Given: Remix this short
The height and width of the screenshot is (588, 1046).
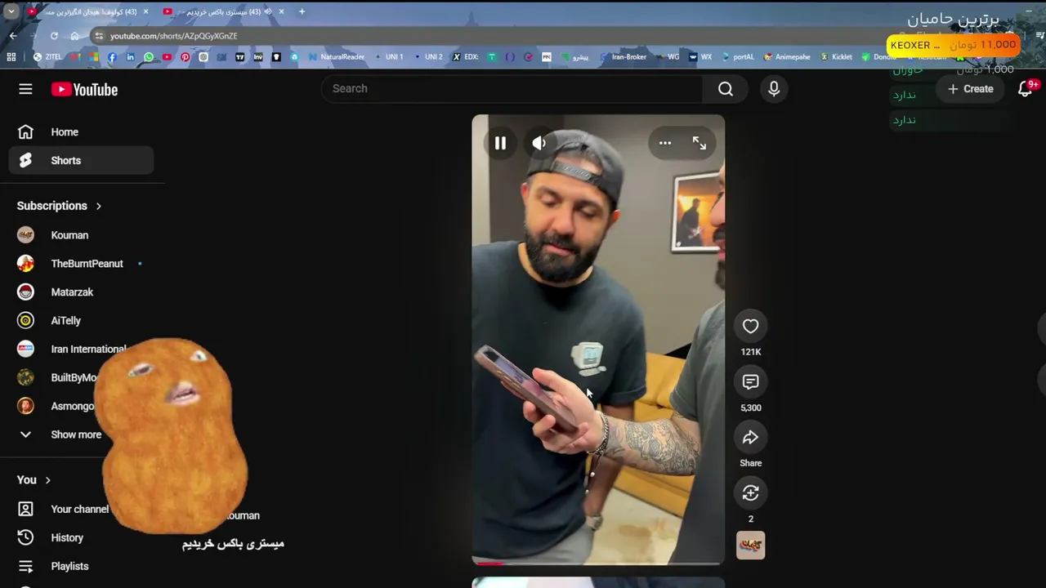Looking at the screenshot, I should tap(750, 493).
